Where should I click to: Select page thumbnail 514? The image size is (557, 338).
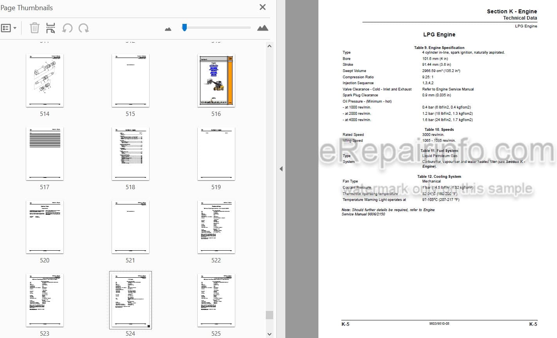pyautogui.click(x=45, y=80)
